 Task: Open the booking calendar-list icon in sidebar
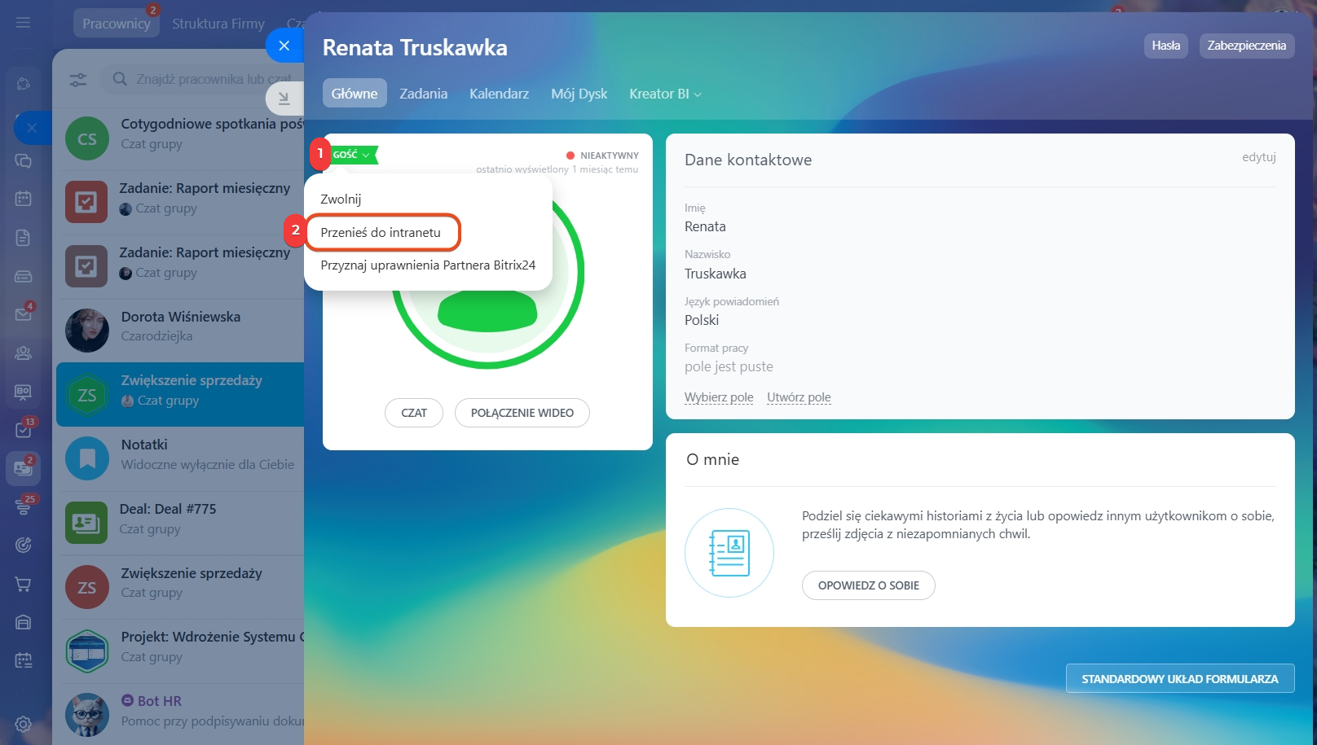coord(23,660)
